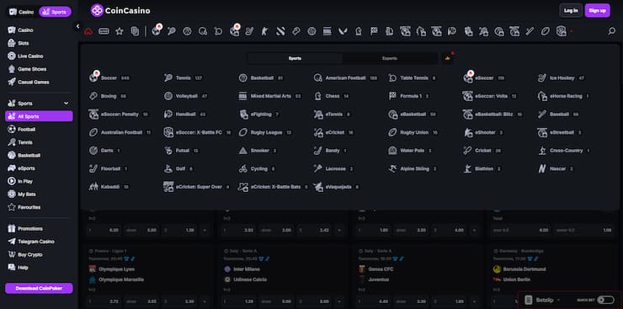The image size is (623, 309).
Task: Open the Soccer sport category
Action: pos(109,77)
